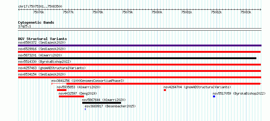Image resolution: width=270 pixels, height=121 pixels.
Task: Click the 17q25.1 cytogenetic band line
Action: click(140, 29)
